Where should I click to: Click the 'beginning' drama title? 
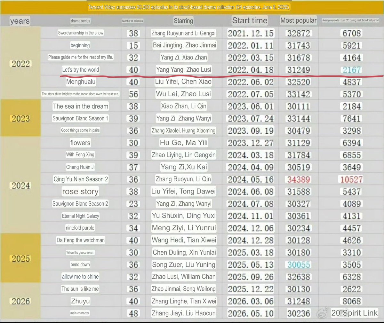[x=80, y=45]
